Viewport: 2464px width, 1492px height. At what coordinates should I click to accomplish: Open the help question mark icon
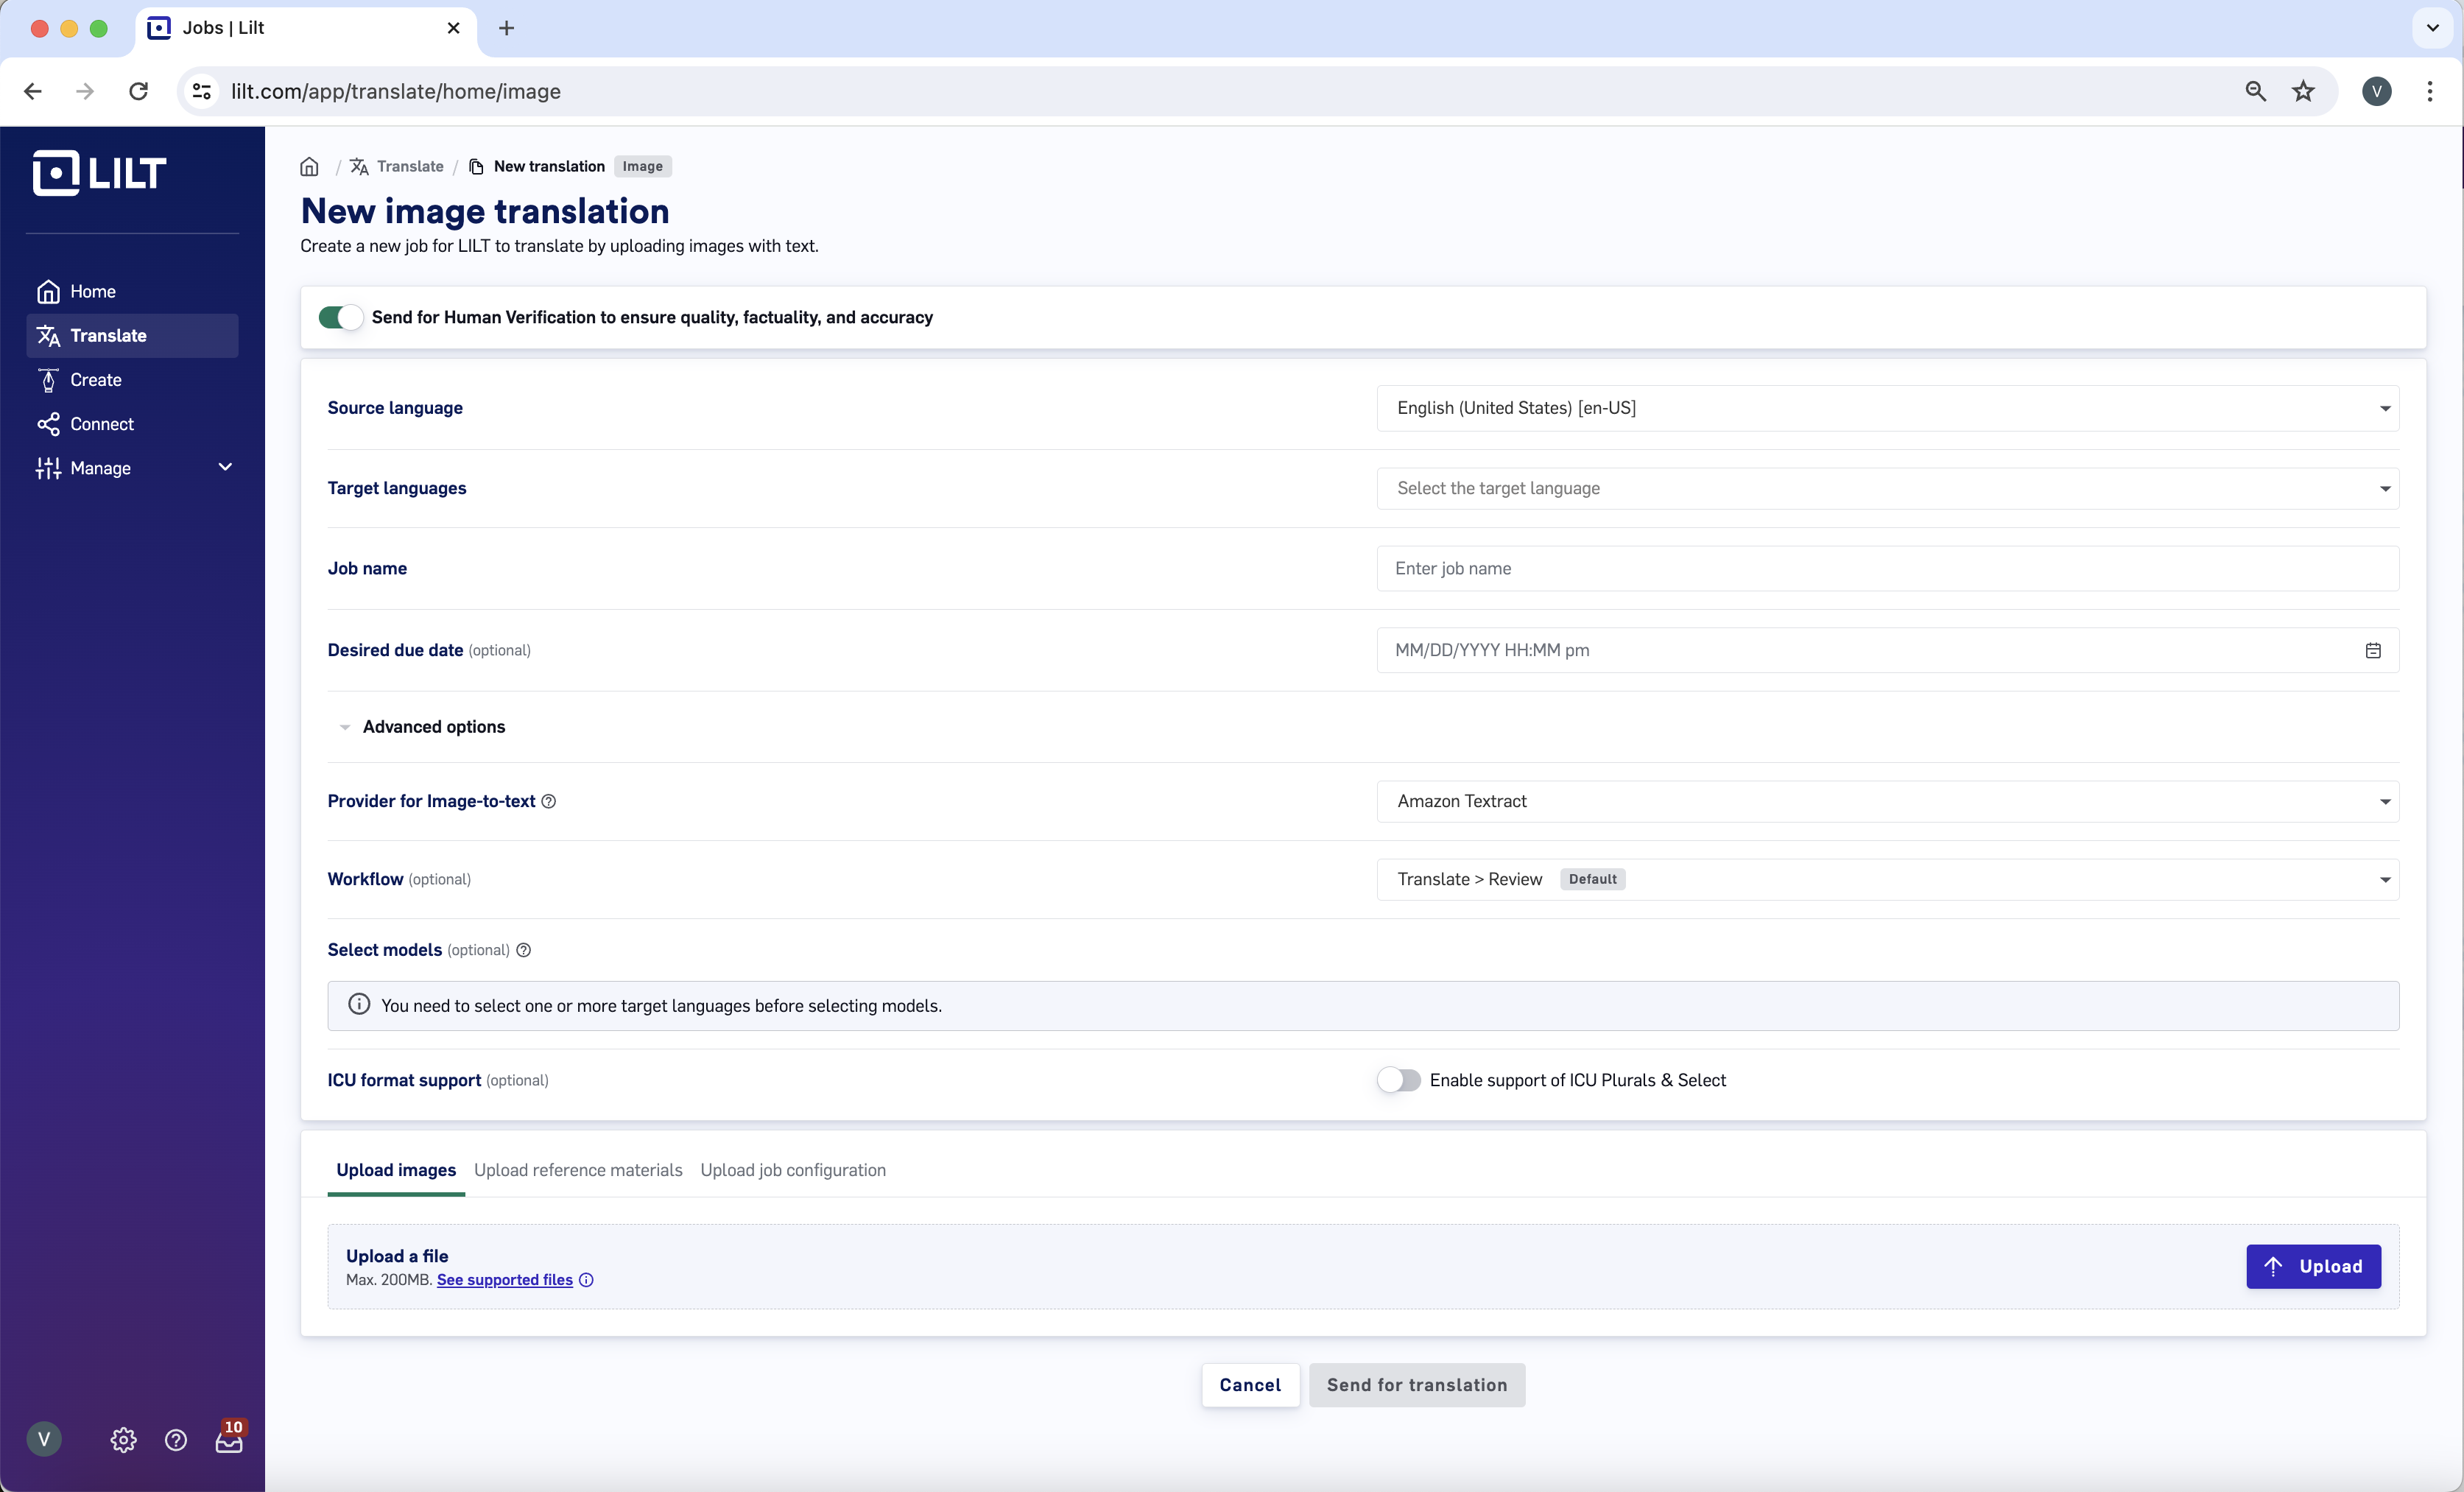click(x=176, y=1440)
